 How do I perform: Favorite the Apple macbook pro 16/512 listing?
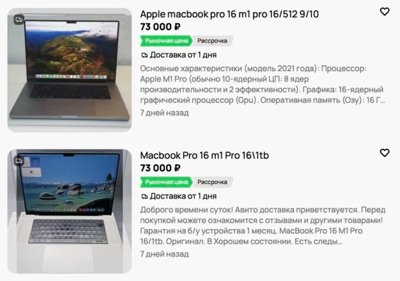385,12
